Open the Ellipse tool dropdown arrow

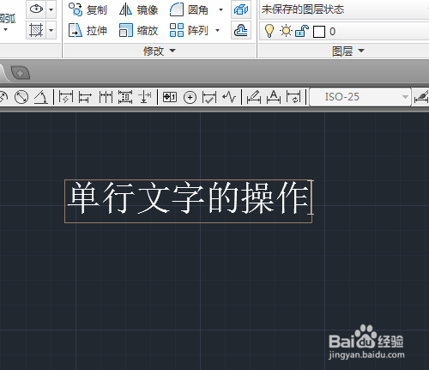point(51,9)
